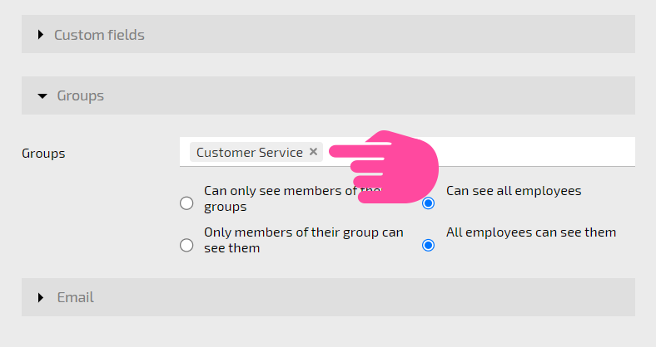This screenshot has width=656, height=347.
Task: Select Only members of their group radio
Action: coord(186,245)
